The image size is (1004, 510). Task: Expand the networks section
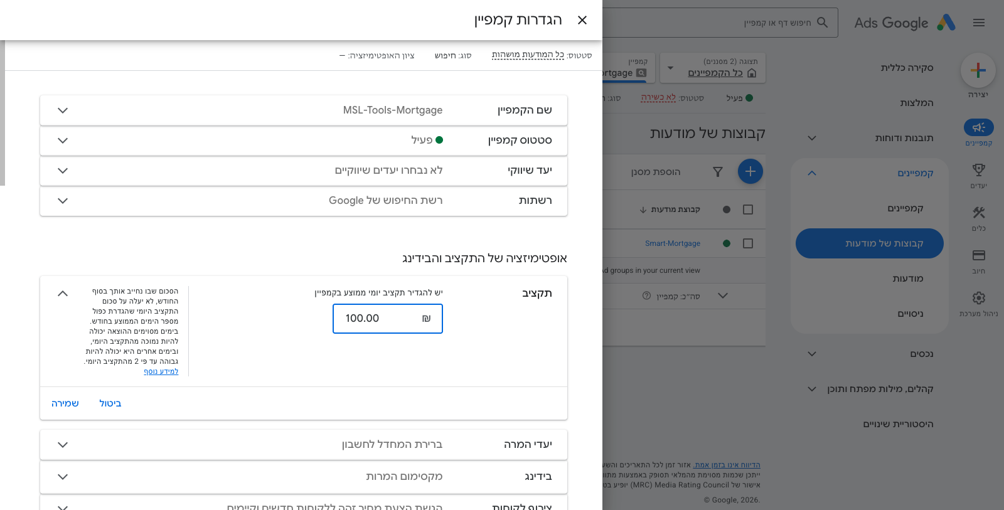point(63,201)
